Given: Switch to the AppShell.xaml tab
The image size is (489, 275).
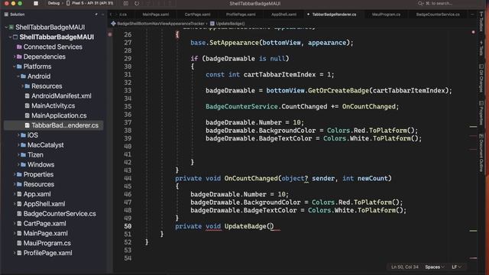Looking at the screenshot, I should coord(283,15).
